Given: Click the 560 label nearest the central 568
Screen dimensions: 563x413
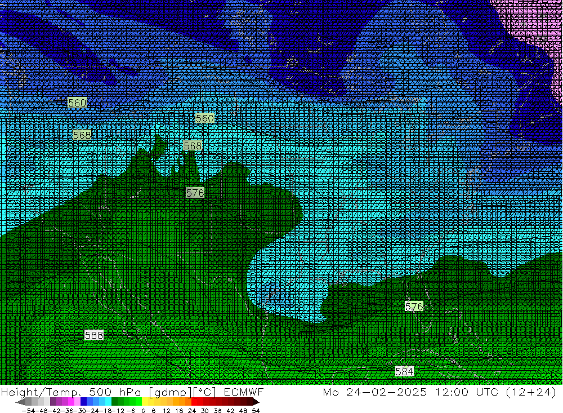Looking at the screenshot, I should 205,118.
